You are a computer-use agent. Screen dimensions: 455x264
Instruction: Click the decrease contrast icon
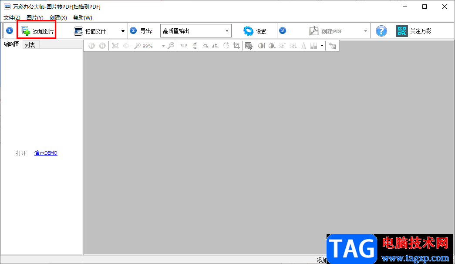(x=272, y=46)
